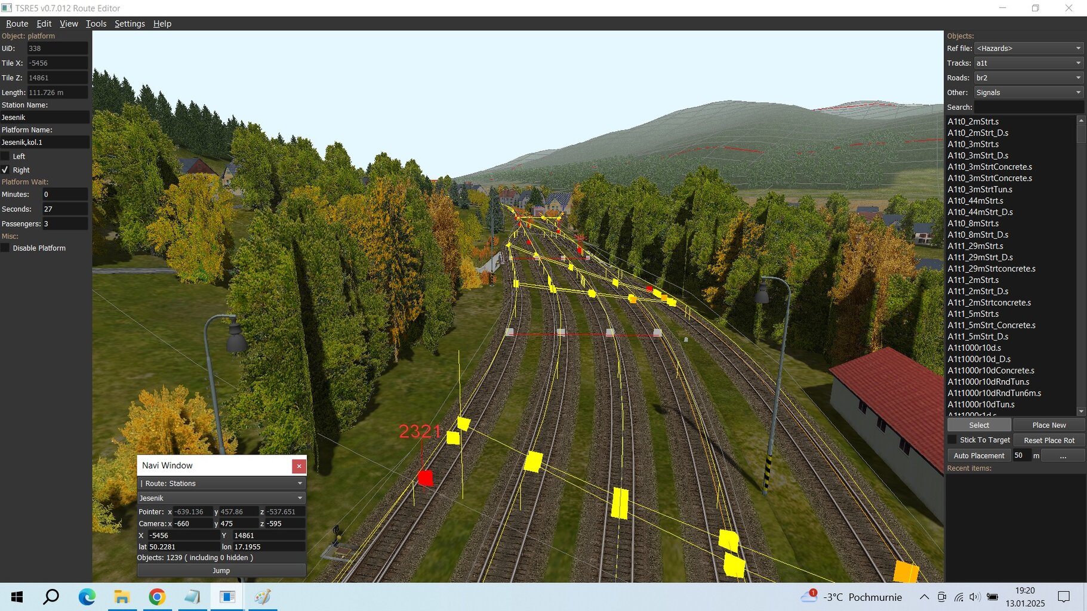Click the object Search field
Viewport: 1087px width, 611px height.
coord(1029,107)
